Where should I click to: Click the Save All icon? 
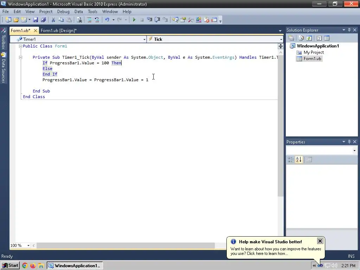[x=43, y=20]
